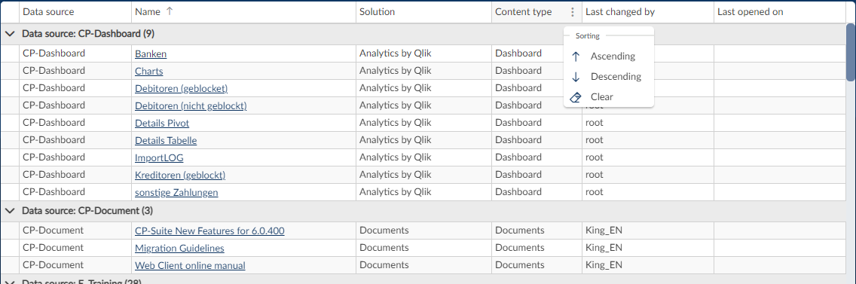This screenshot has height=284, width=856.
Task: Open the Content type column options menu
Action: pyautogui.click(x=572, y=12)
